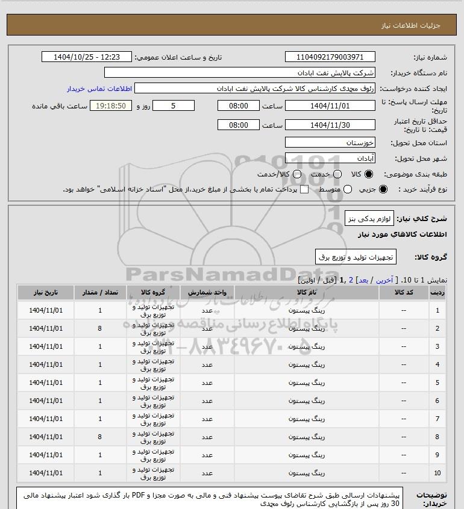Click the نام کالا column header

[307, 293]
